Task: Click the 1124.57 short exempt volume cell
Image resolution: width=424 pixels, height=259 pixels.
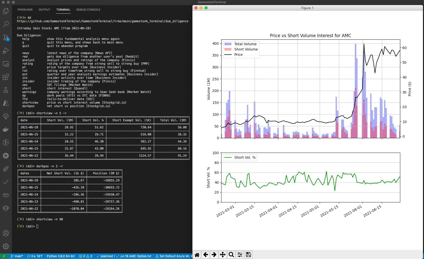Action: pyautogui.click(x=145, y=156)
